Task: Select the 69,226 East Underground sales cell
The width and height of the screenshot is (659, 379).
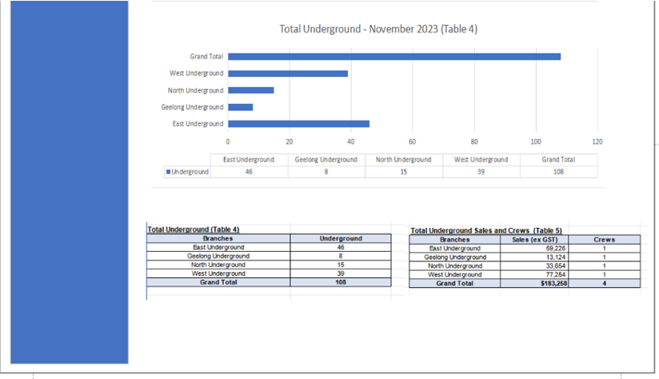Action: click(x=533, y=248)
